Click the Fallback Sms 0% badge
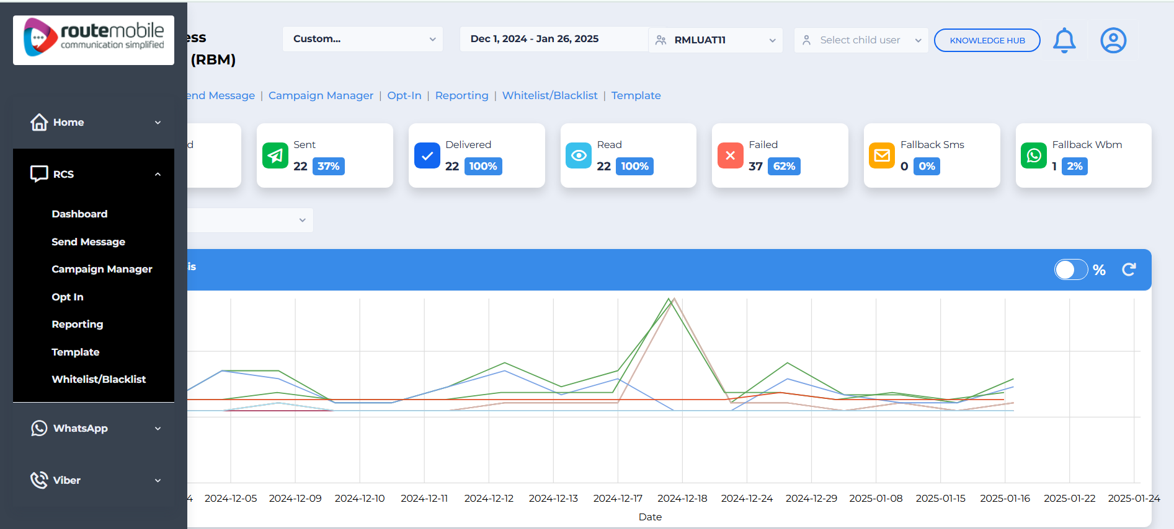1174x529 pixels. (x=927, y=166)
